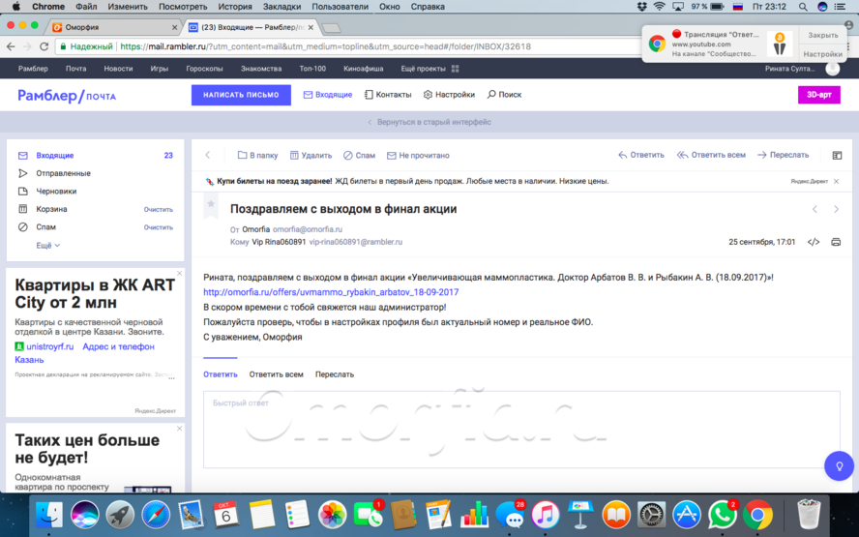Click the Рамблер/почта logo

coord(67,96)
